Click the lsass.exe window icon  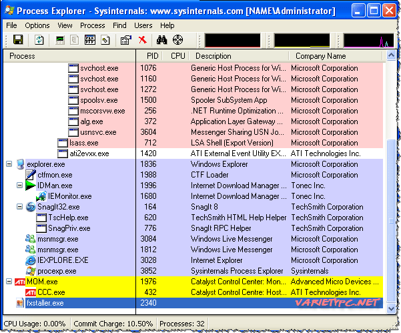pyautogui.click(x=63, y=143)
